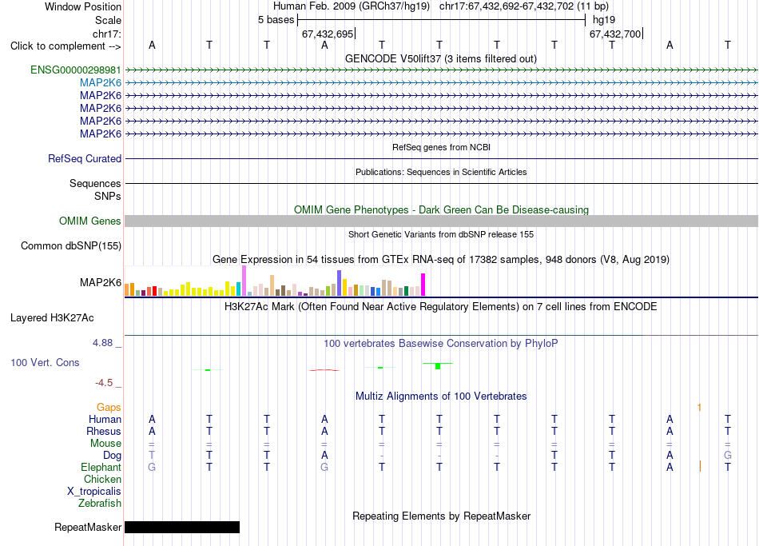Viewport: 759px width, 546px height.
Task: Click the tall magenta GTEx expression bar
Action: (423, 285)
